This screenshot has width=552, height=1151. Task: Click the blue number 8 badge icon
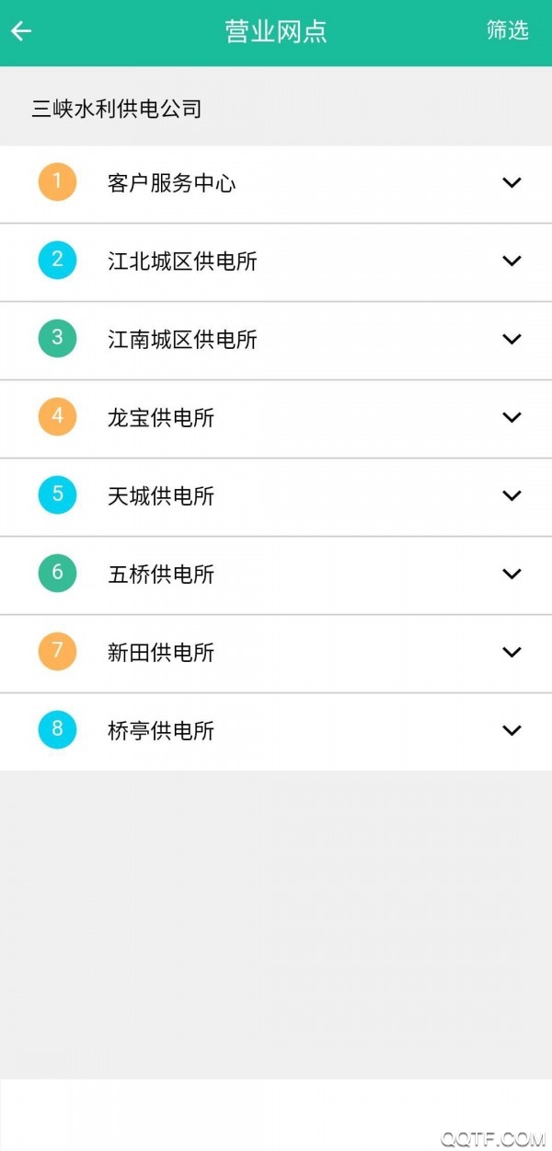click(x=56, y=730)
